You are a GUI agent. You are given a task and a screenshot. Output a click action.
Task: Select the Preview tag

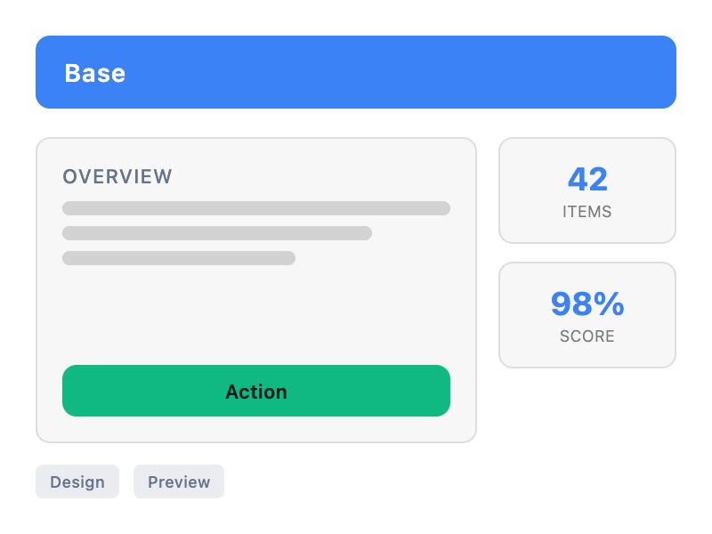click(x=179, y=481)
